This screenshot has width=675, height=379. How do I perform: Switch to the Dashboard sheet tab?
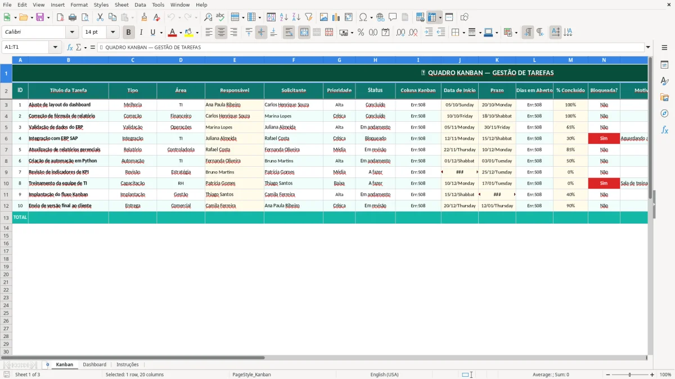click(x=94, y=364)
